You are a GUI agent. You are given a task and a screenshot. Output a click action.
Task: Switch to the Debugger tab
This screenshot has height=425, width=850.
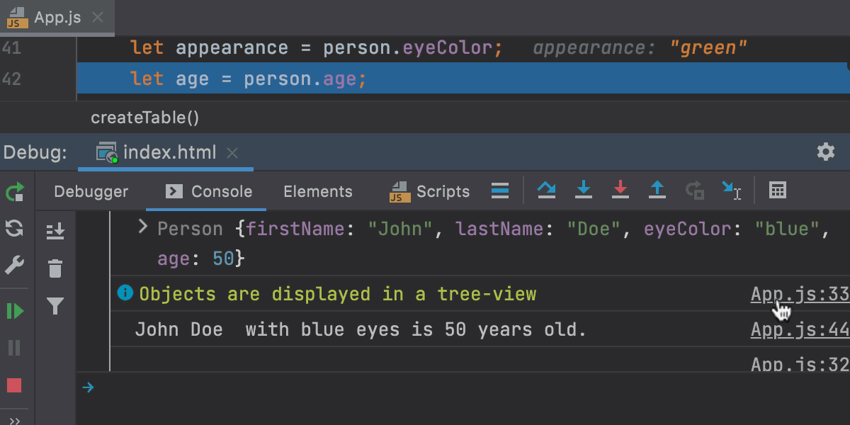(91, 191)
